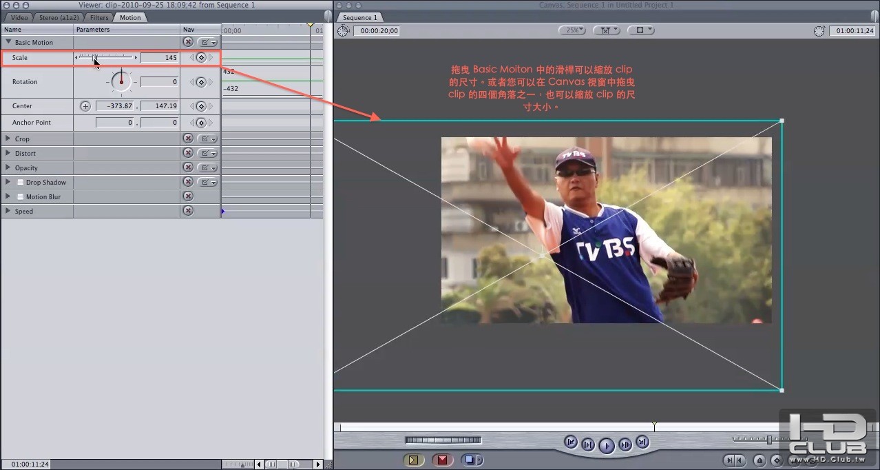Click the Canvas current timecode clock icon
Image resolution: width=880 pixels, height=470 pixels.
819,31
